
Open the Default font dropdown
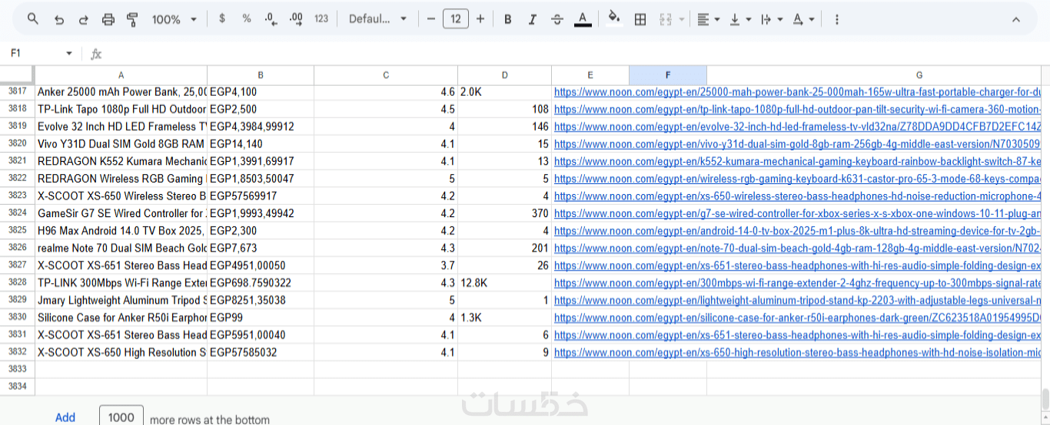[377, 19]
